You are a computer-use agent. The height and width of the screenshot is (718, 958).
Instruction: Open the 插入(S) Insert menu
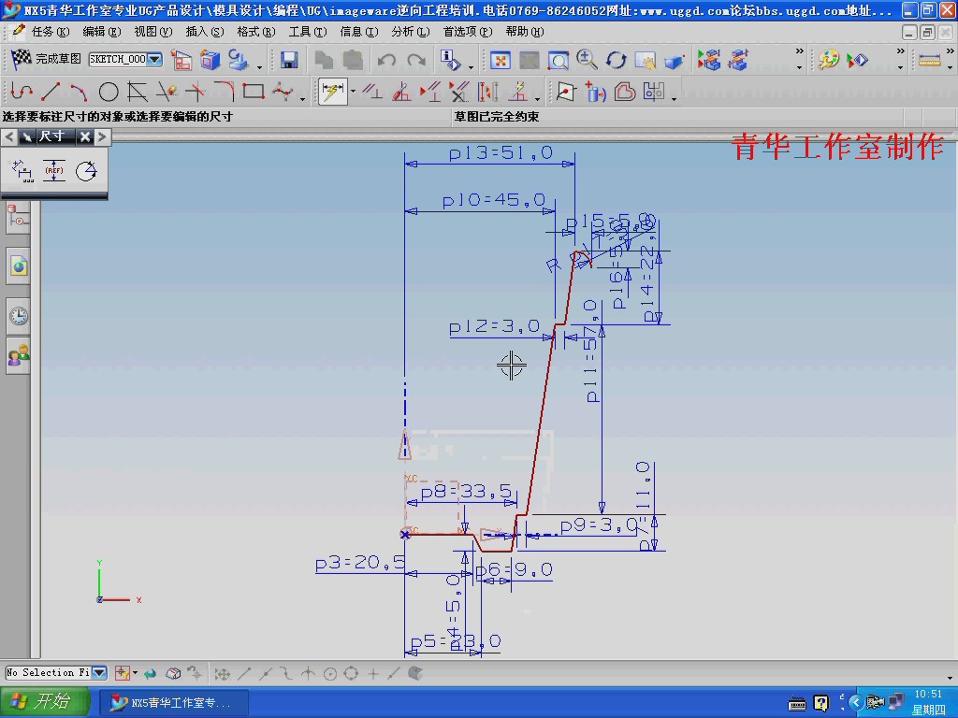(205, 31)
